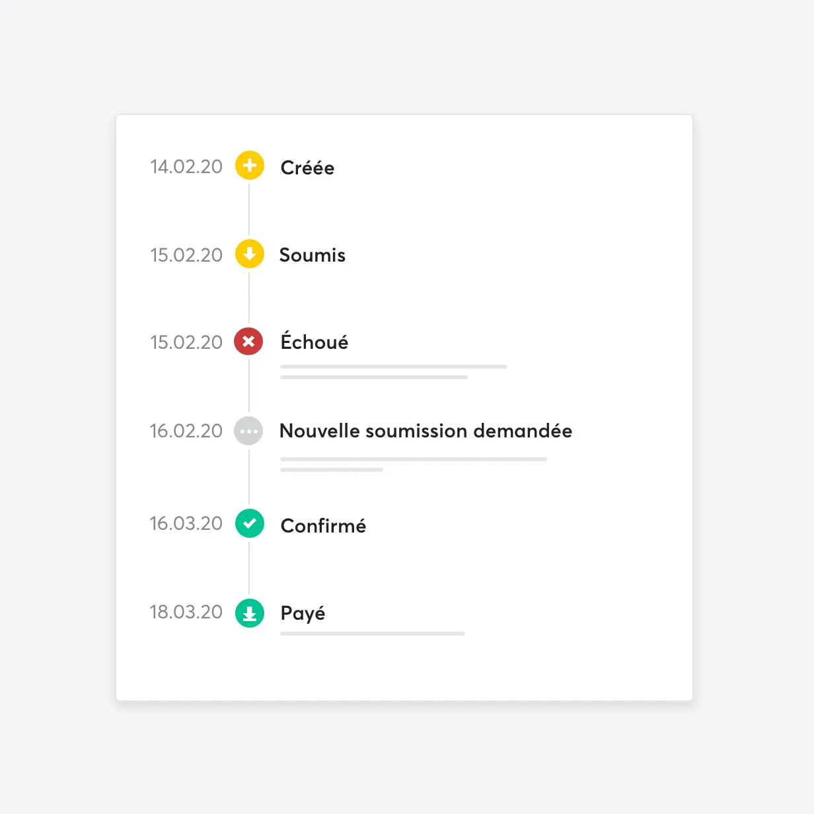Click the yellow plus icon for Créée

250,166
